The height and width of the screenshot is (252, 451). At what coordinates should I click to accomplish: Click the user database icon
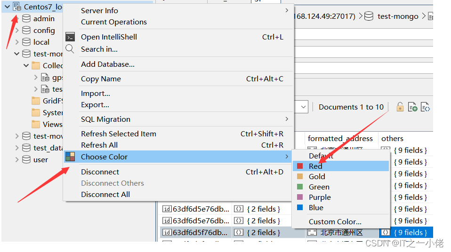pyautogui.click(x=26, y=159)
